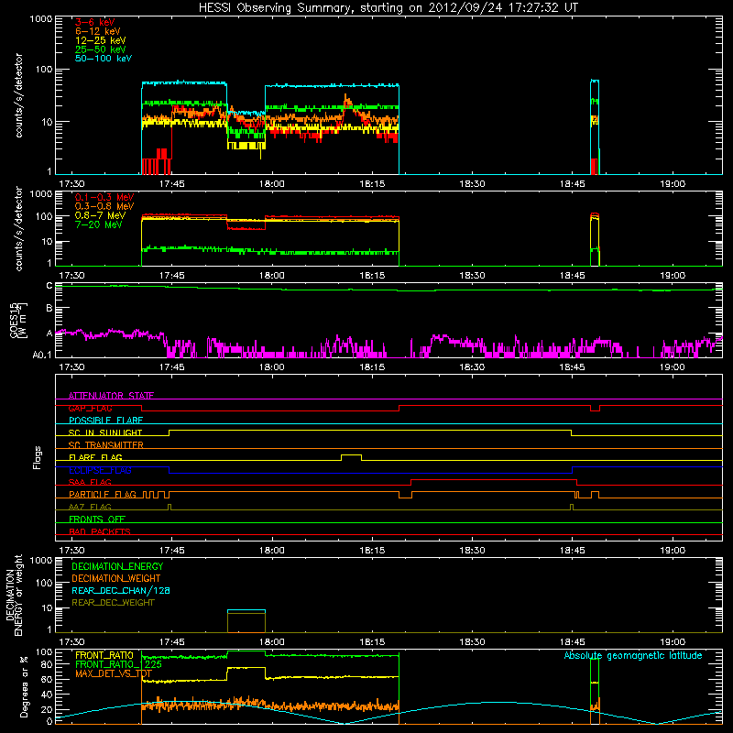This screenshot has height=733, width=733.
Task: Select the 6-12 keV legend label
Action: (x=98, y=31)
